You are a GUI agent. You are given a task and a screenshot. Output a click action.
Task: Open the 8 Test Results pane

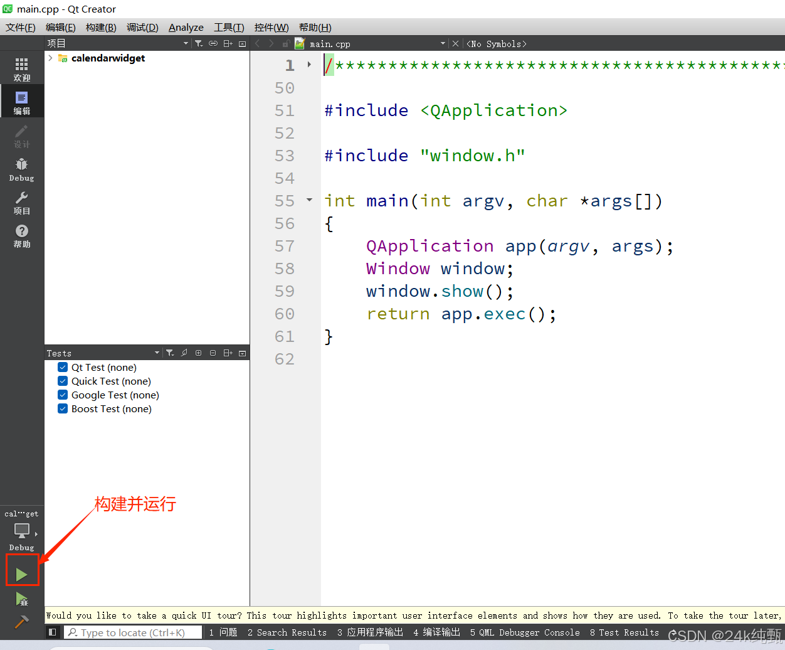coord(624,632)
